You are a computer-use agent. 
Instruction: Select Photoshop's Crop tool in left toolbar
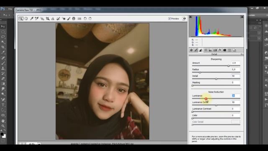coord(3,47)
